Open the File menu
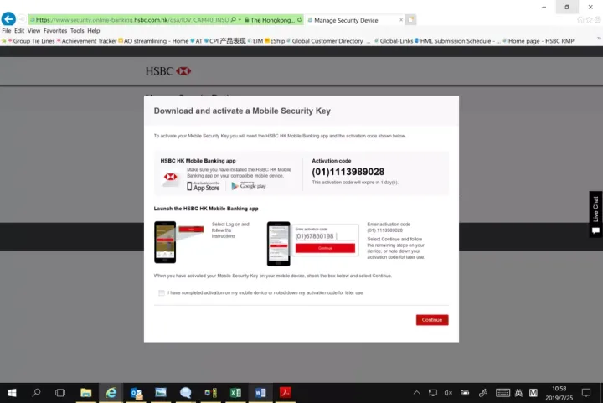The image size is (603, 403). pyautogui.click(x=7, y=30)
